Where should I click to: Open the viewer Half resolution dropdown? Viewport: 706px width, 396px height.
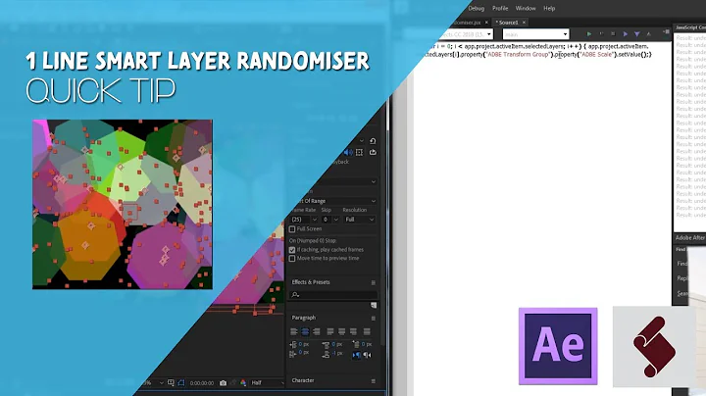tap(267, 383)
